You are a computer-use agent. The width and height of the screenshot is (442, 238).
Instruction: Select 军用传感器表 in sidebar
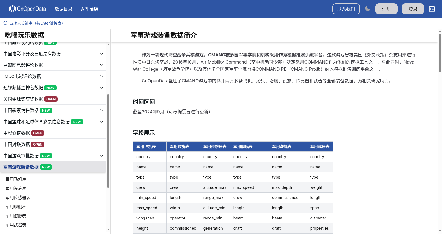18,198
